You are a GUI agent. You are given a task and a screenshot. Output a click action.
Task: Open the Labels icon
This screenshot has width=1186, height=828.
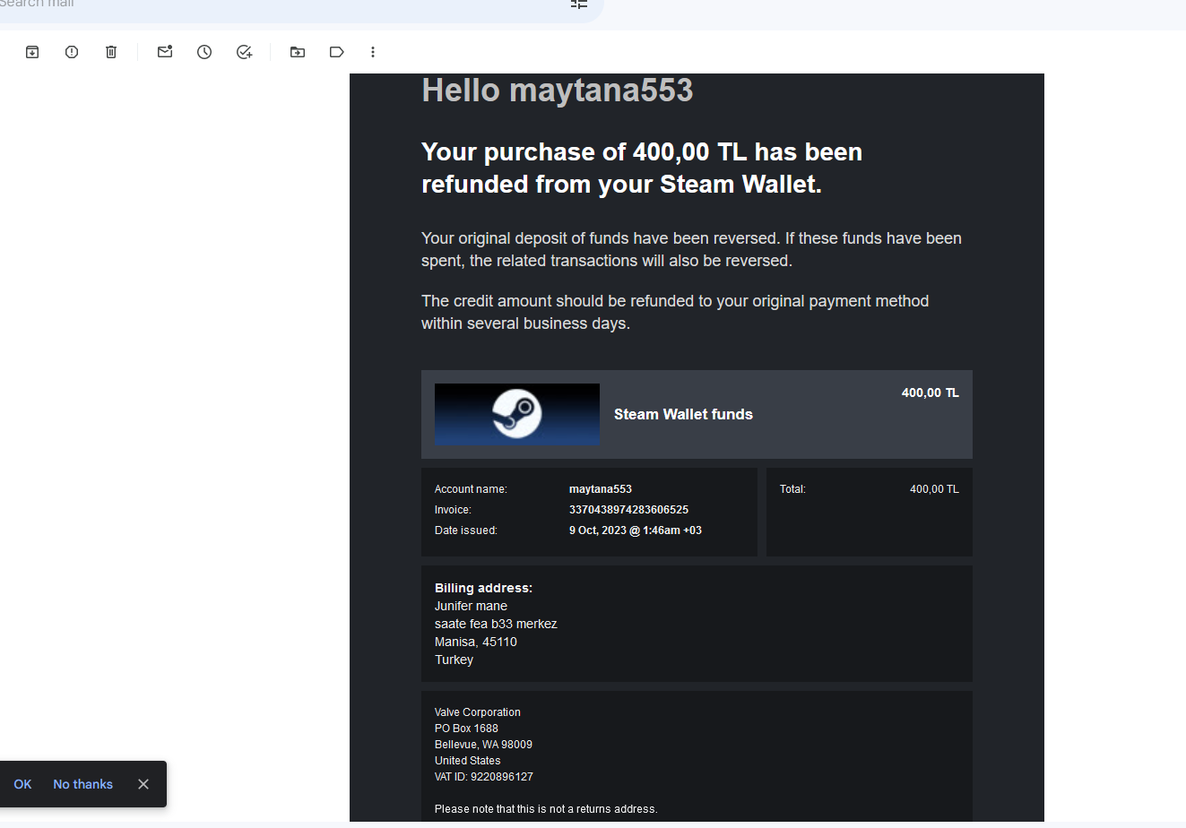[337, 52]
